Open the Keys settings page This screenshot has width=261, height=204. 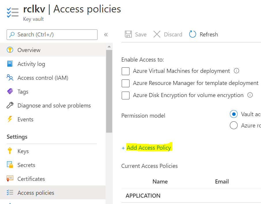[x=53, y=151]
